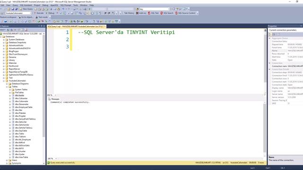Open Tab History
Image resolution: width=303 pixels, height=170 pixels.
point(129,13)
